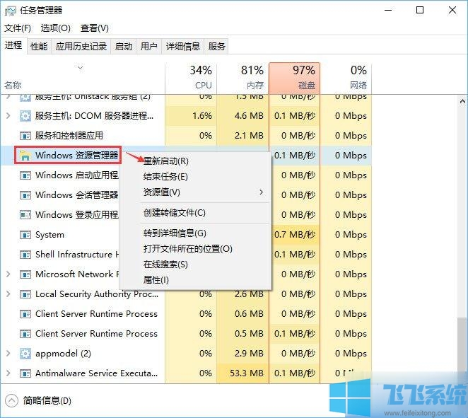The width and height of the screenshot is (468, 418).
Task: Click the 简略信息(D) link
Action: (47, 401)
